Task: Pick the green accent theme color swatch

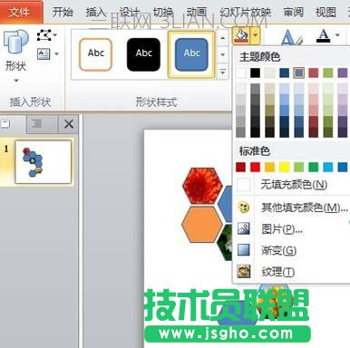Action: tap(328, 72)
